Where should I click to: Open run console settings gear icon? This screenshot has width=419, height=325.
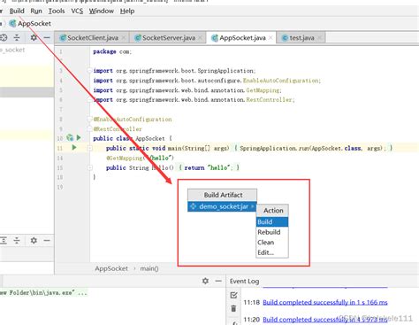(x=205, y=281)
